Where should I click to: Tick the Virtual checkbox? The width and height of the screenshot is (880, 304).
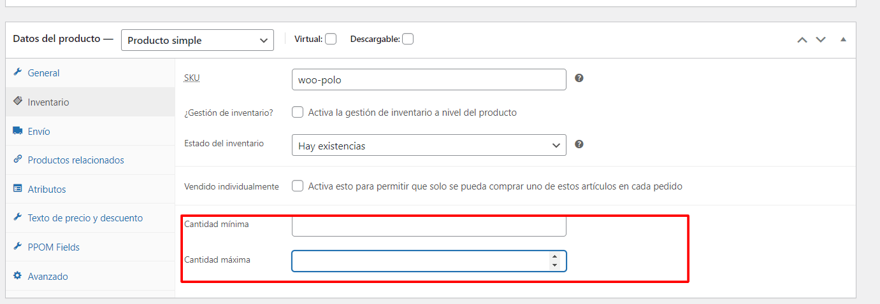[331, 39]
